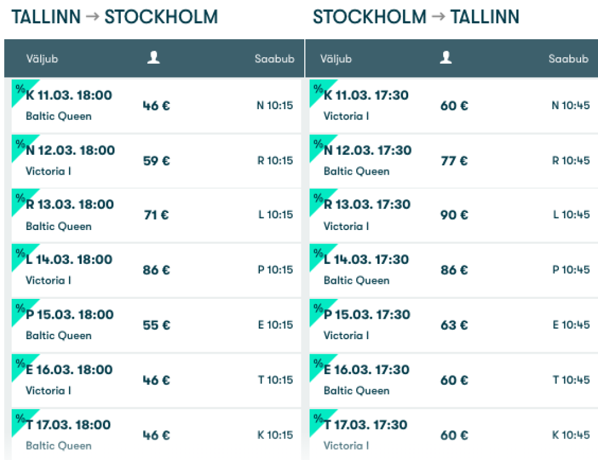The image size is (598, 460).
Task: Select the 46 € fare on K 11.03. 18:00
Action: (x=156, y=106)
